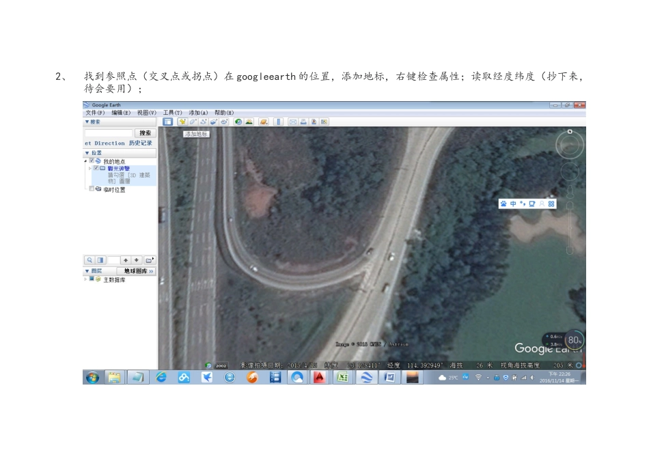Collapse the 位置 panel header
The image size is (649, 459).
(x=93, y=152)
